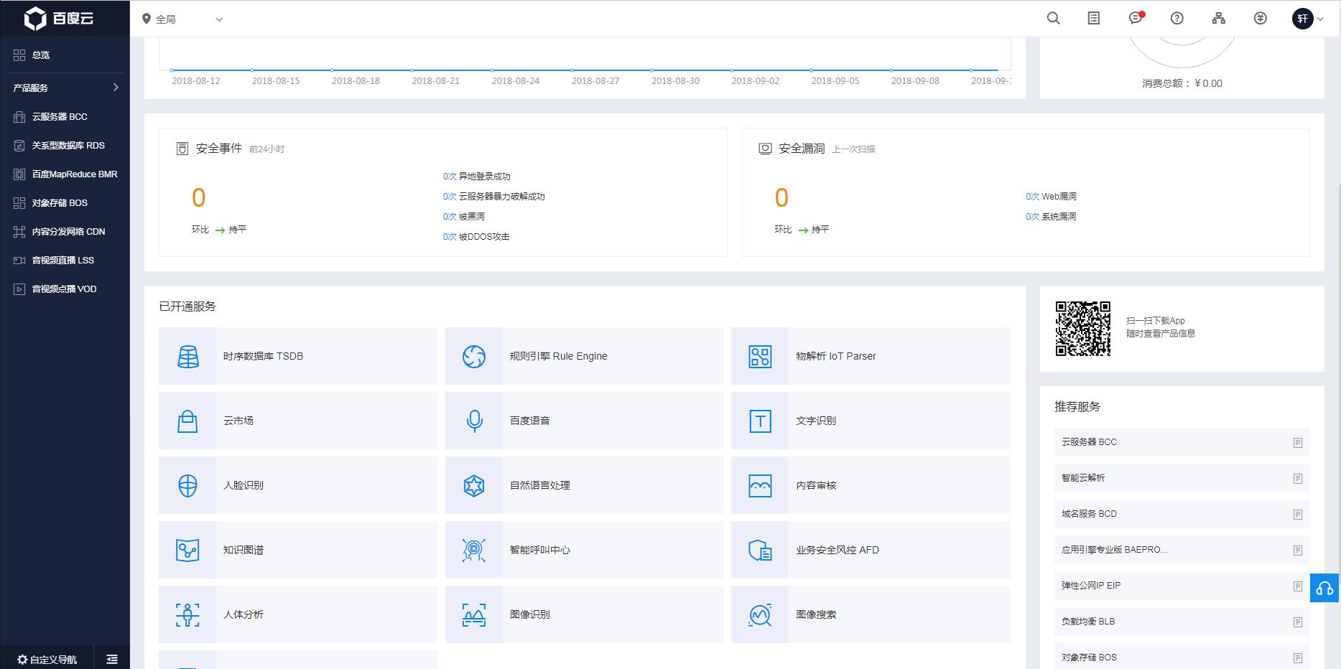Open the user avatar menu

pos(1307,19)
